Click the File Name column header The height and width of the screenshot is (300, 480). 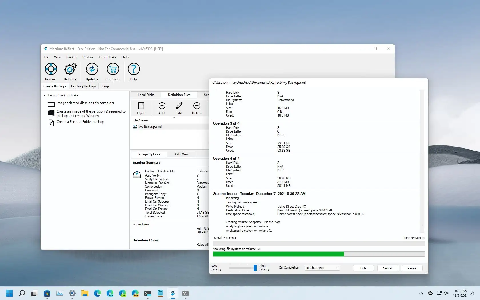(x=140, y=120)
